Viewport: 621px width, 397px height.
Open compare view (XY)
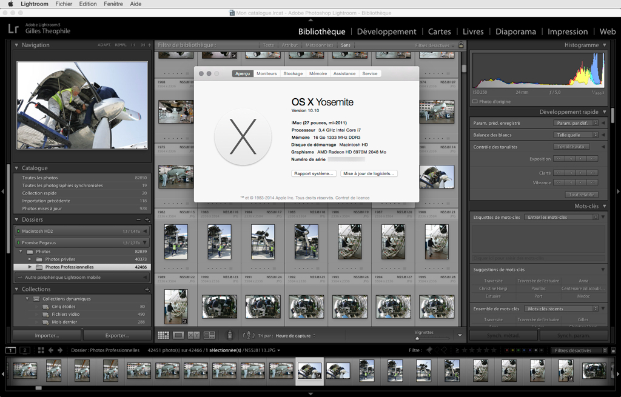(193, 335)
